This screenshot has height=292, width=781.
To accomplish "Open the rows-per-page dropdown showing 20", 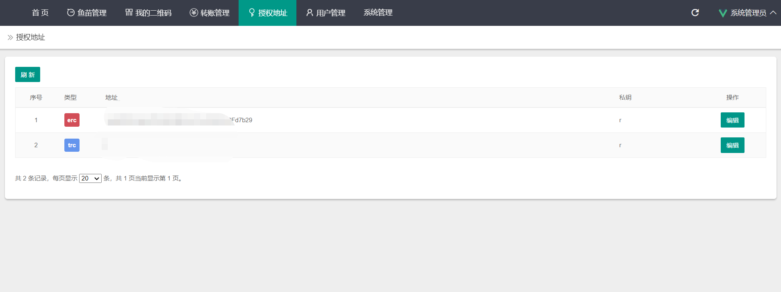I will (90, 178).
